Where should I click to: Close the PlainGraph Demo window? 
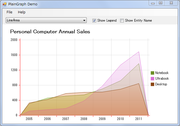pos(171,3)
